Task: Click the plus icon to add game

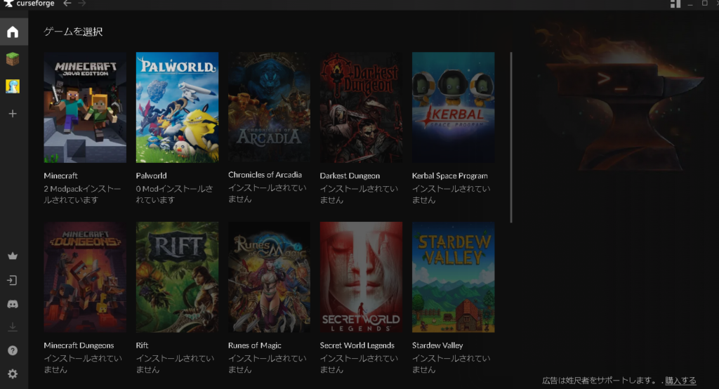Action: pos(13,113)
